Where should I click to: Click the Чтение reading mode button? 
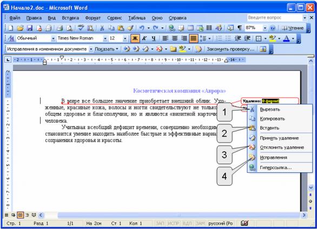(x=293, y=28)
